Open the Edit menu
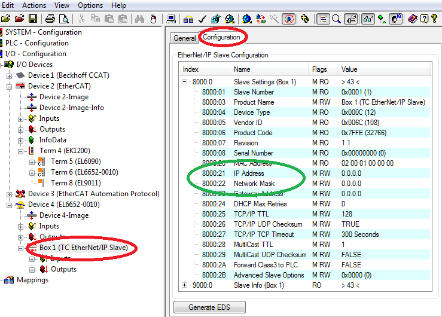442x317 pixels. [8, 5]
